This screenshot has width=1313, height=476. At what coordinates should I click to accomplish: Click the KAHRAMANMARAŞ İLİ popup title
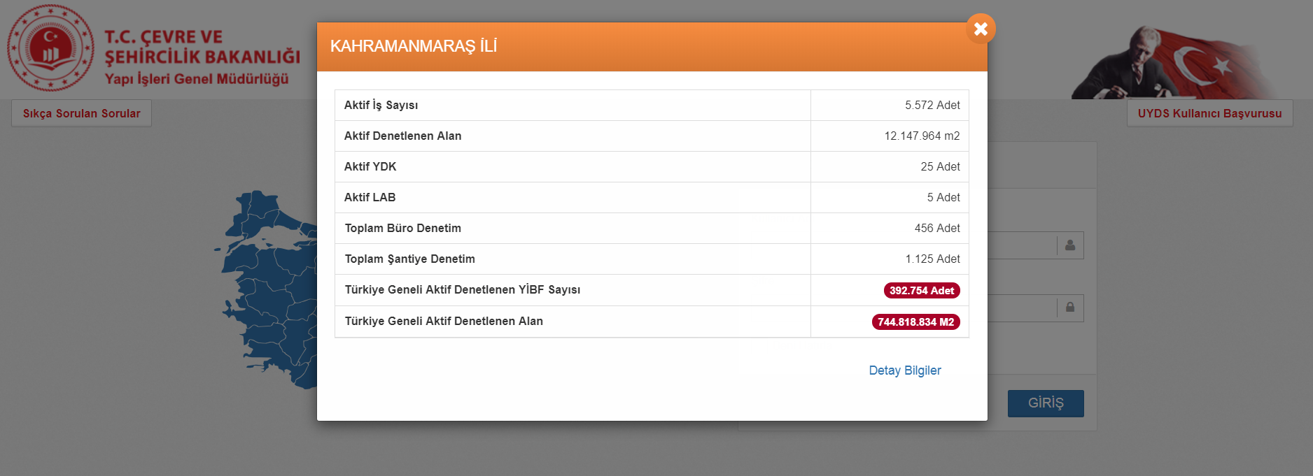point(413,46)
